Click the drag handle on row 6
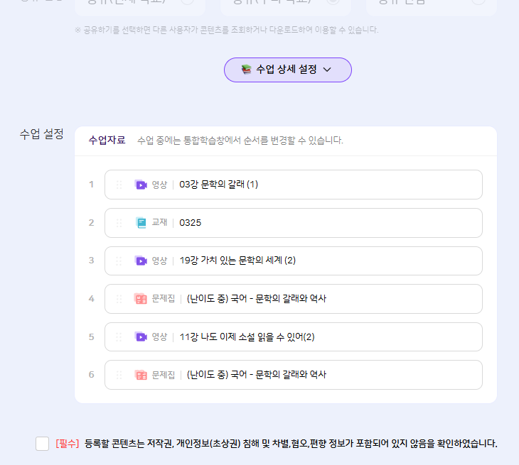The height and width of the screenshot is (465, 519). coord(119,375)
